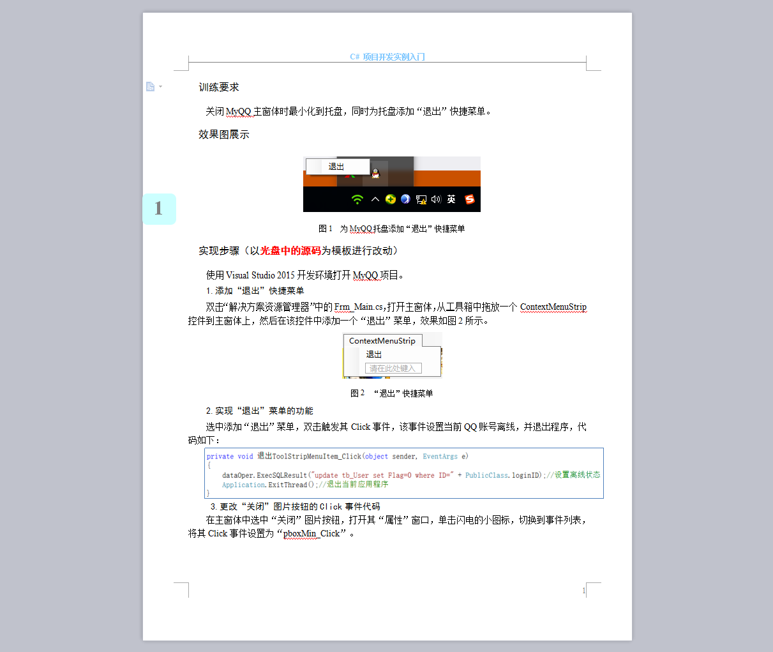This screenshot has height=652, width=773.
Task: Click the caption "图 1 为 MyQQ 托盘添加"退出"快捷菜单"
Action: click(392, 229)
